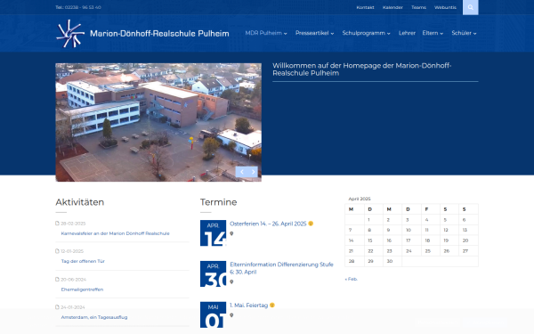Expand the Schüler menu
The width and height of the screenshot is (534, 334).
tap(464, 33)
